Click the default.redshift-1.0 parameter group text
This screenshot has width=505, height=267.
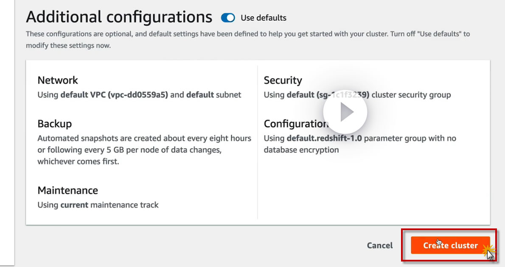tap(324, 138)
